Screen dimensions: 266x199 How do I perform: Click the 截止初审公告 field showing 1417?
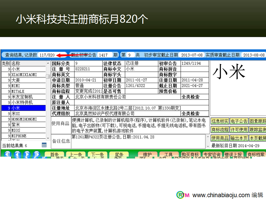[x=105, y=55]
